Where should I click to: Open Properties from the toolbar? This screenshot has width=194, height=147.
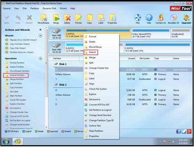click(112, 19)
